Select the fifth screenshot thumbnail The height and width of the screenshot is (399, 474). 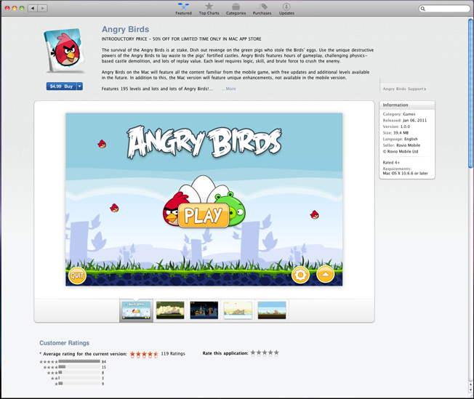click(x=272, y=310)
